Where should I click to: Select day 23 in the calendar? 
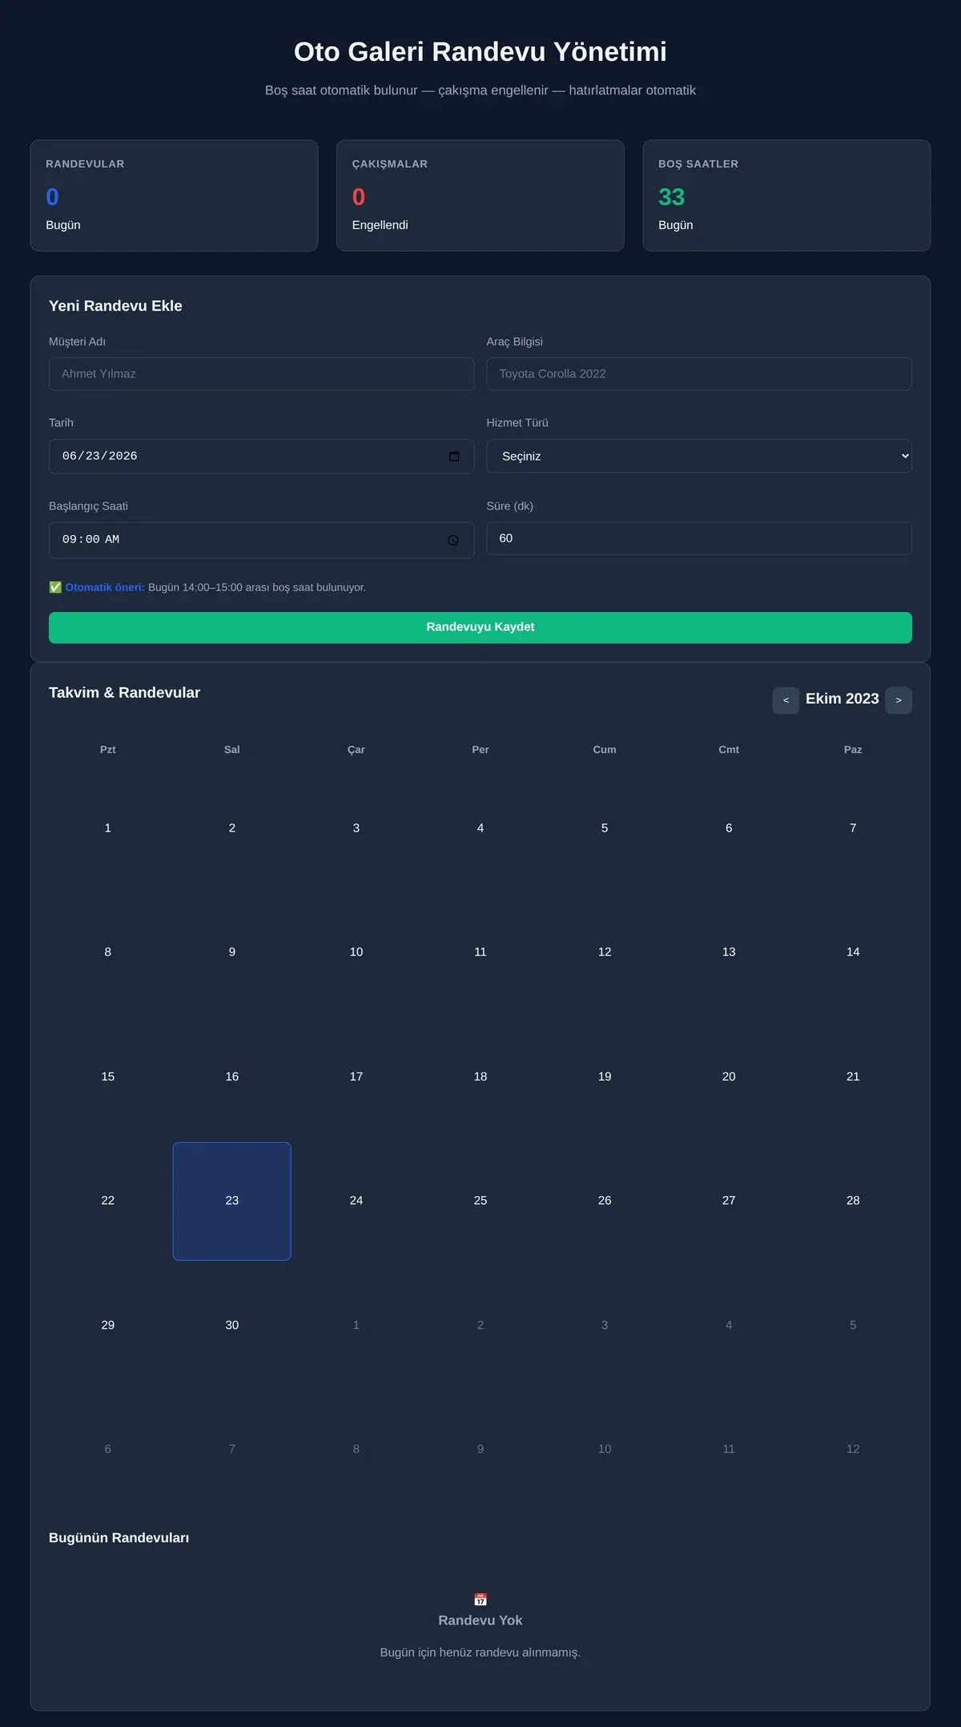(232, 1201)
